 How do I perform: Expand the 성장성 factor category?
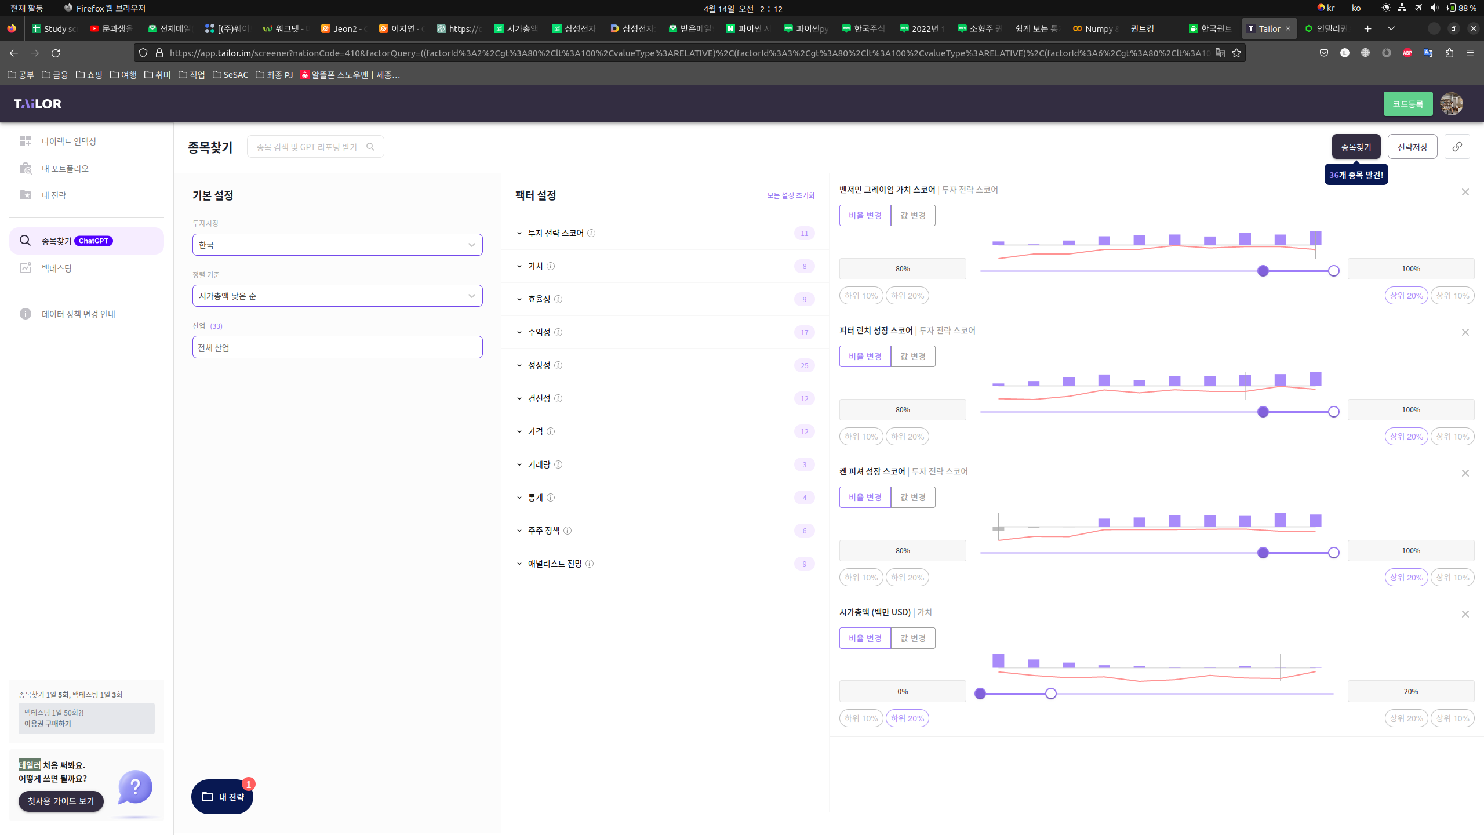click(x=539, y=365)
